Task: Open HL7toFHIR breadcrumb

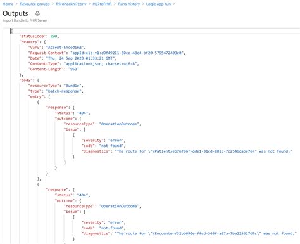Action: point(102,4)
